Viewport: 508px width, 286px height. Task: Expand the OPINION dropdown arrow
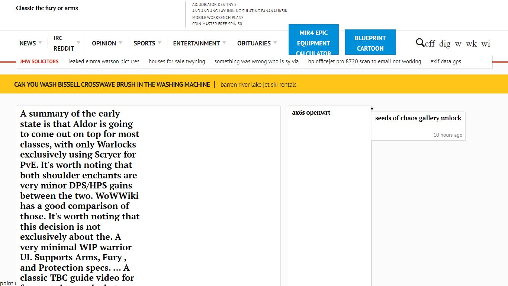120,42
